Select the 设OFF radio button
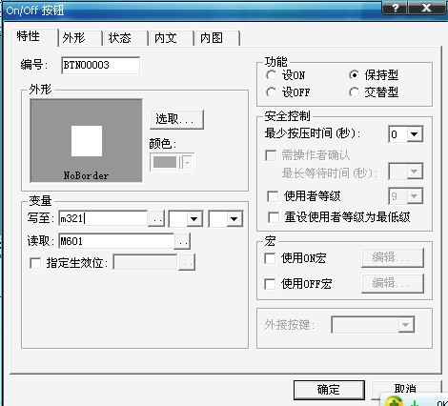The height and width of the screenshot is (406, 448). coord(271,92)
